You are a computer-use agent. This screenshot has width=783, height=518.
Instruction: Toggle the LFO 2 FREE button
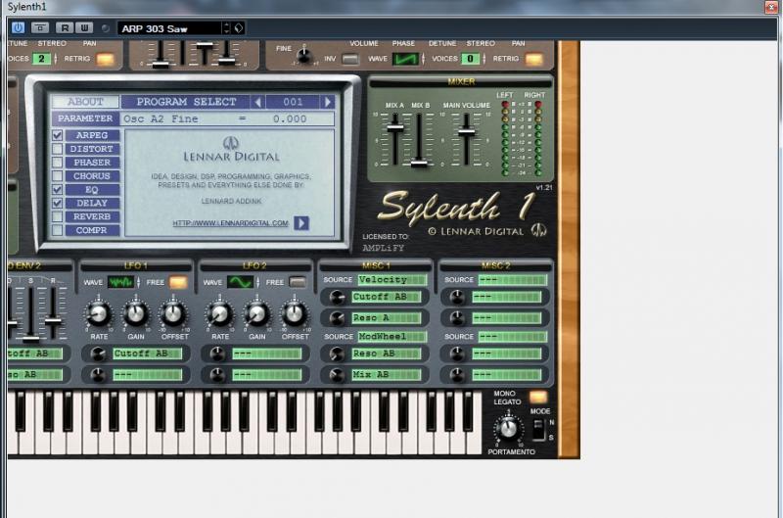click(x=298, y=283)
